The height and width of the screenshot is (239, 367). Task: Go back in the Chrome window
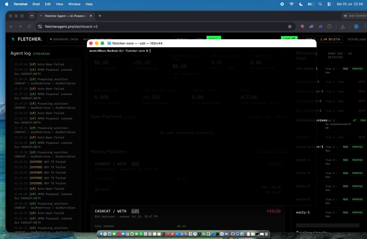[x=11, y=26]
